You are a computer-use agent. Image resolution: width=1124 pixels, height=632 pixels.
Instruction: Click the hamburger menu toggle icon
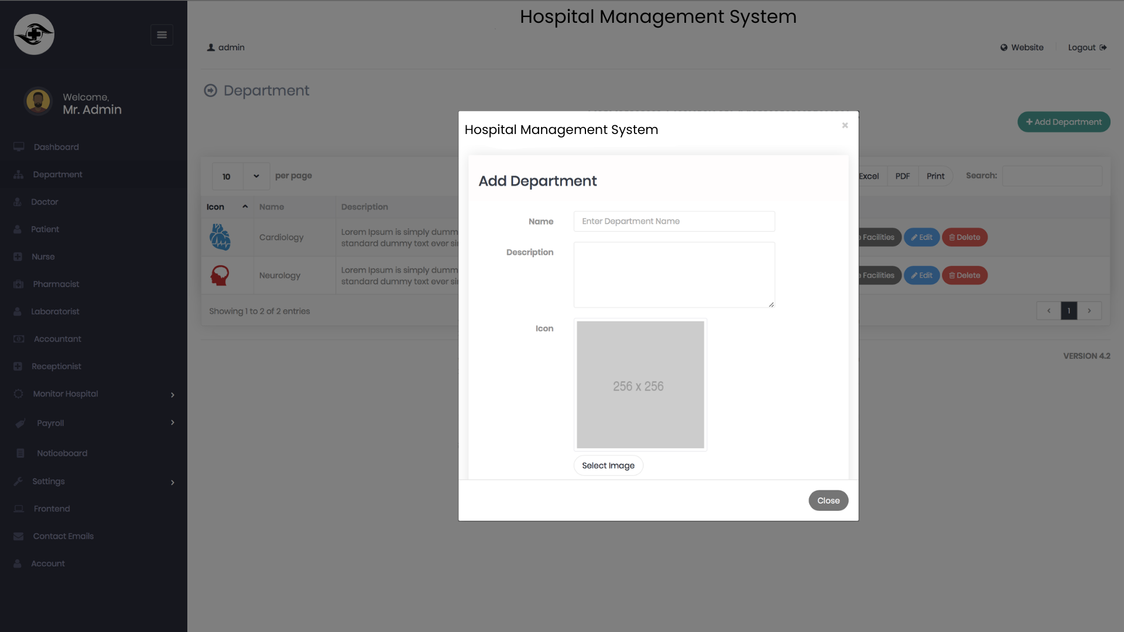[162, 35]
